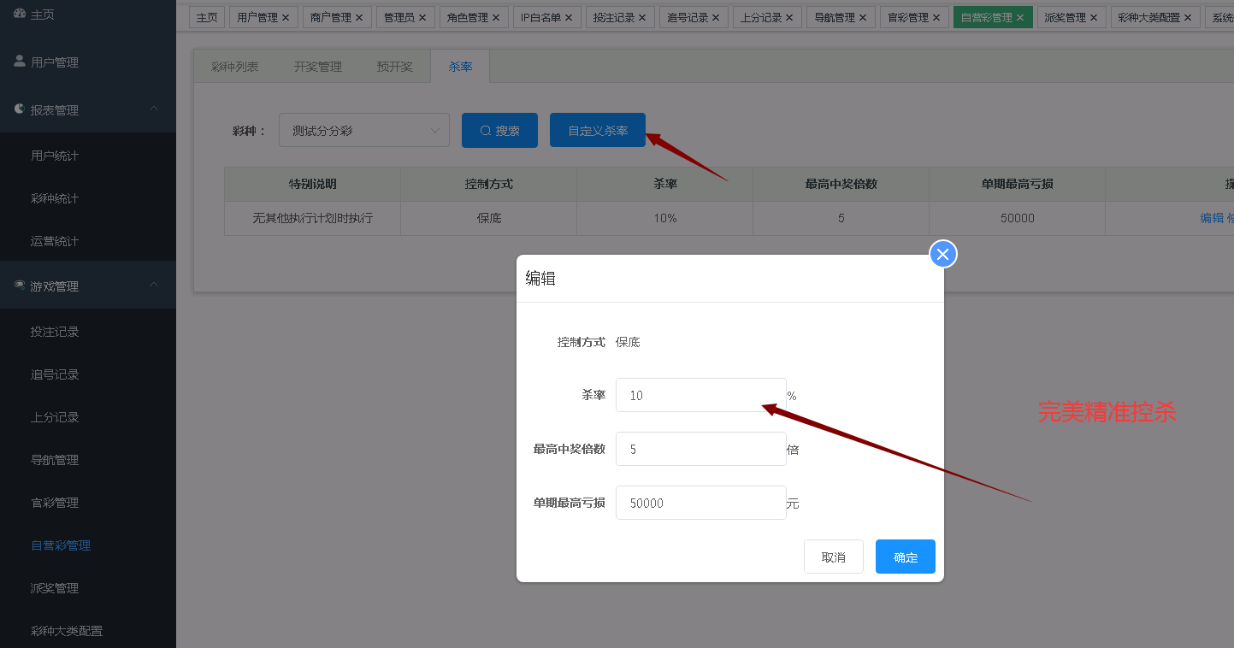The height and width of the screenshot is (648, 1234).
Task: Close the 用户管理 top tab via its X
Action: (286, 18)
